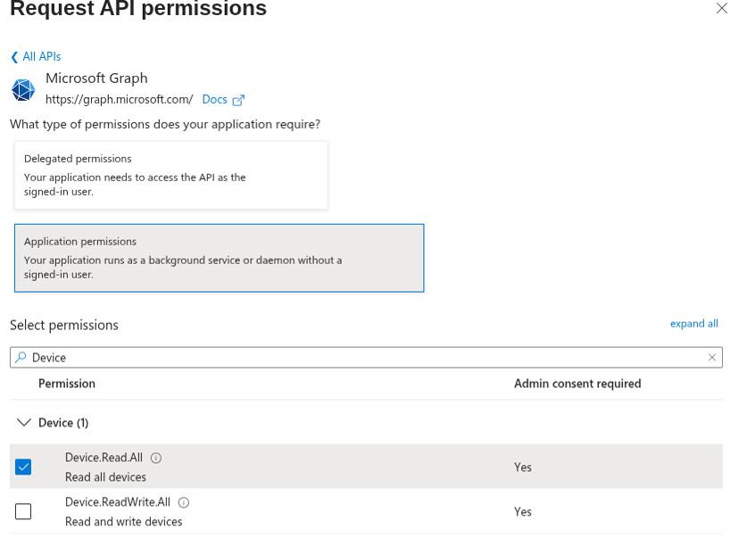The height and width of the screenshot is (537, 730).
Task: Click the external link icon beside Docs
Action: (238, 100)
